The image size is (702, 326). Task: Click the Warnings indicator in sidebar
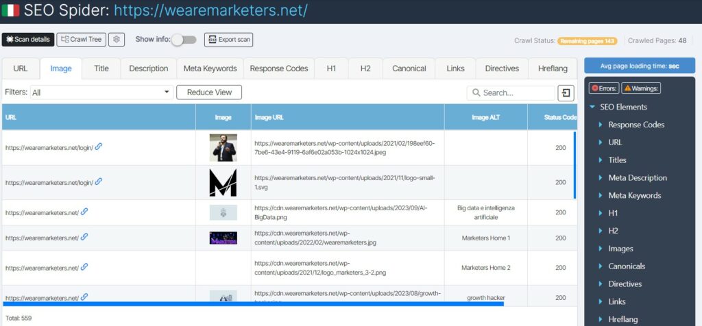(642, 88)
